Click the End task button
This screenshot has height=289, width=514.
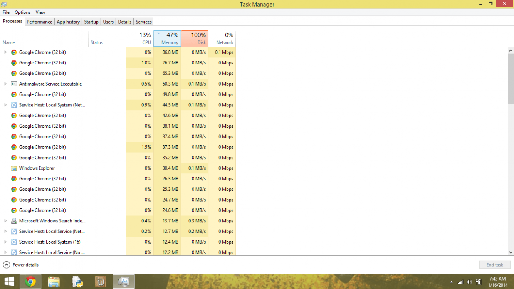coord(495,265)
